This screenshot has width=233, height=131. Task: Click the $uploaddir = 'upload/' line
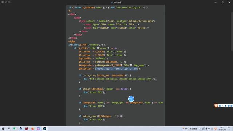click(x=93, y=59)
